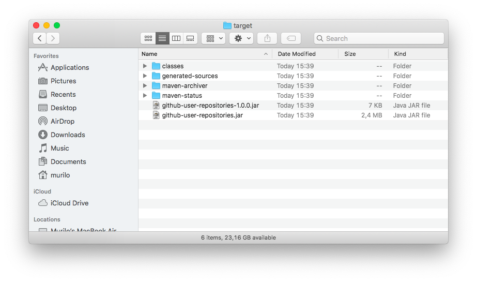477x282 pixels.
Task: Sort by the Date Modified column
Action: coord(297,54)
